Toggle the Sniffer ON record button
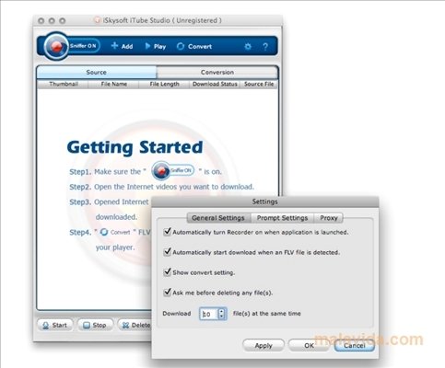Image resolution: width=445 pixels, height=368 pixels. coord(56,46)
